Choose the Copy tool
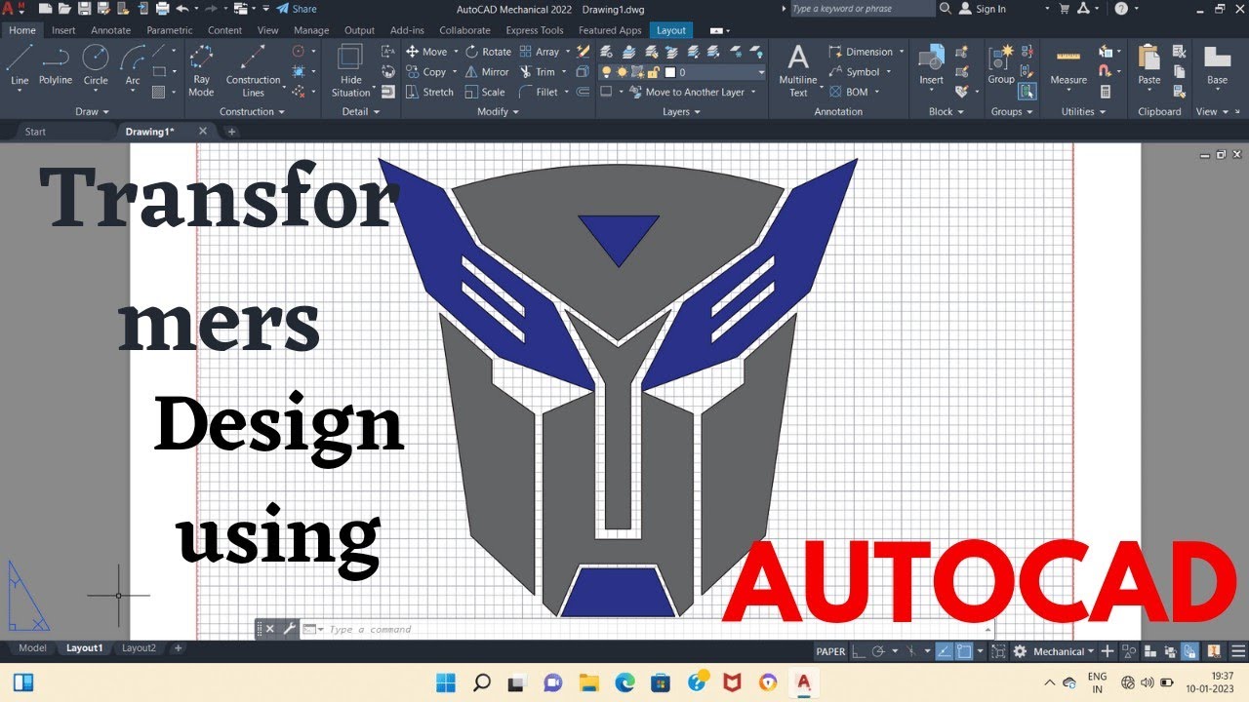The height and width of the screenshot is (702, 1249). pos(425,72)
